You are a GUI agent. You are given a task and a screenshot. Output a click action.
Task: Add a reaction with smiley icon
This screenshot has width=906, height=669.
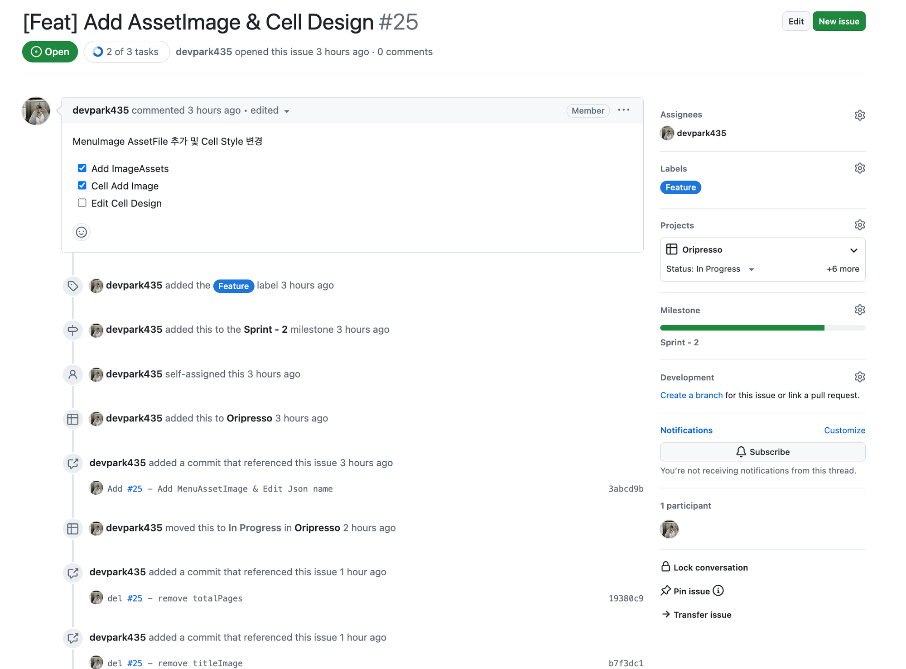(x=82, y=232)
